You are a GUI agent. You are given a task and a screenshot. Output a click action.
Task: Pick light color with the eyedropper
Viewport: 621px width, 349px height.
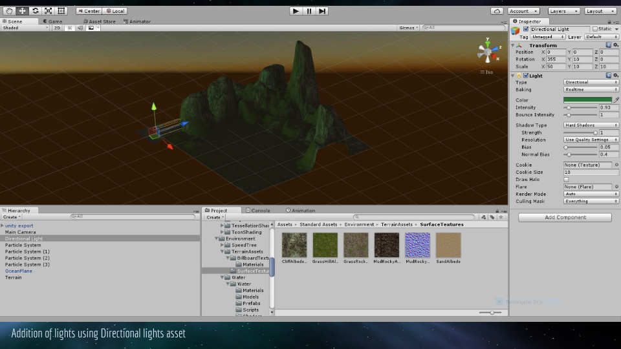click(616, 100)
